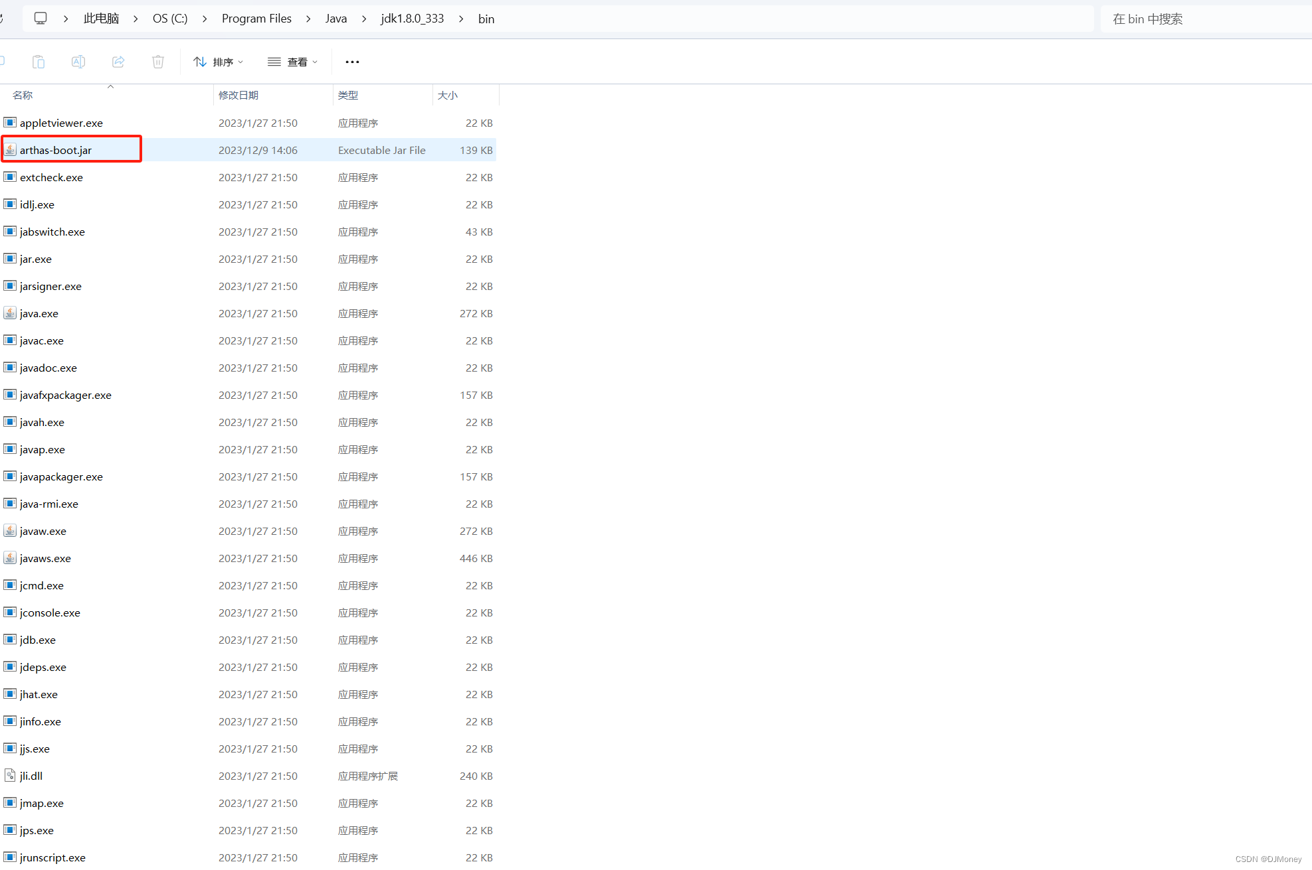Click the share toolbar icon

pos(118,62)
